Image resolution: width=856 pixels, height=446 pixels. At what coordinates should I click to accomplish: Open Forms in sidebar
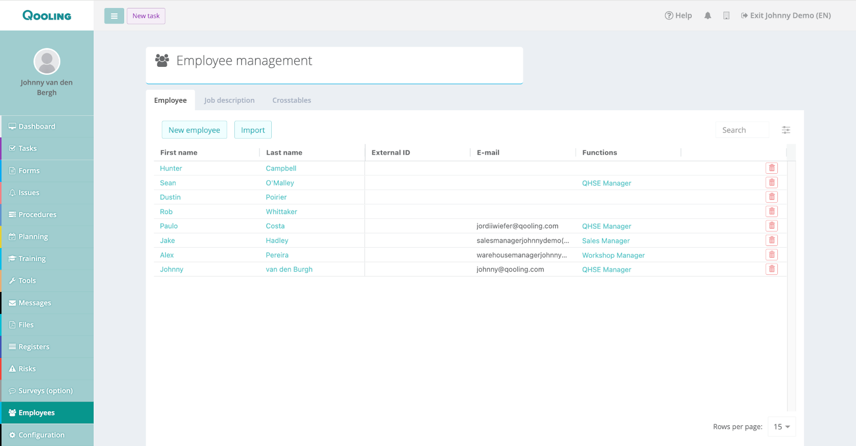pyautogui.click(x=47, y=171)
